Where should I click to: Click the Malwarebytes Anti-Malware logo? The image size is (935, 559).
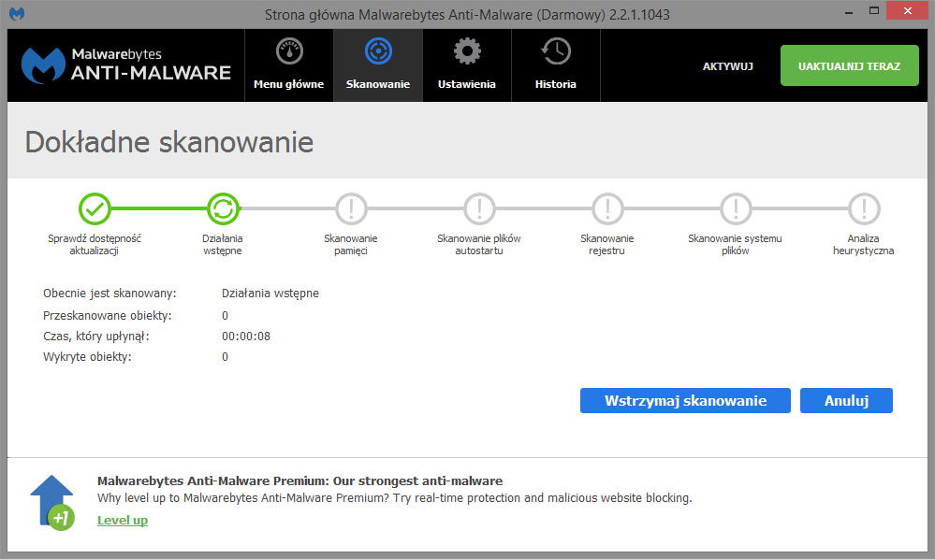click(126, 64)
